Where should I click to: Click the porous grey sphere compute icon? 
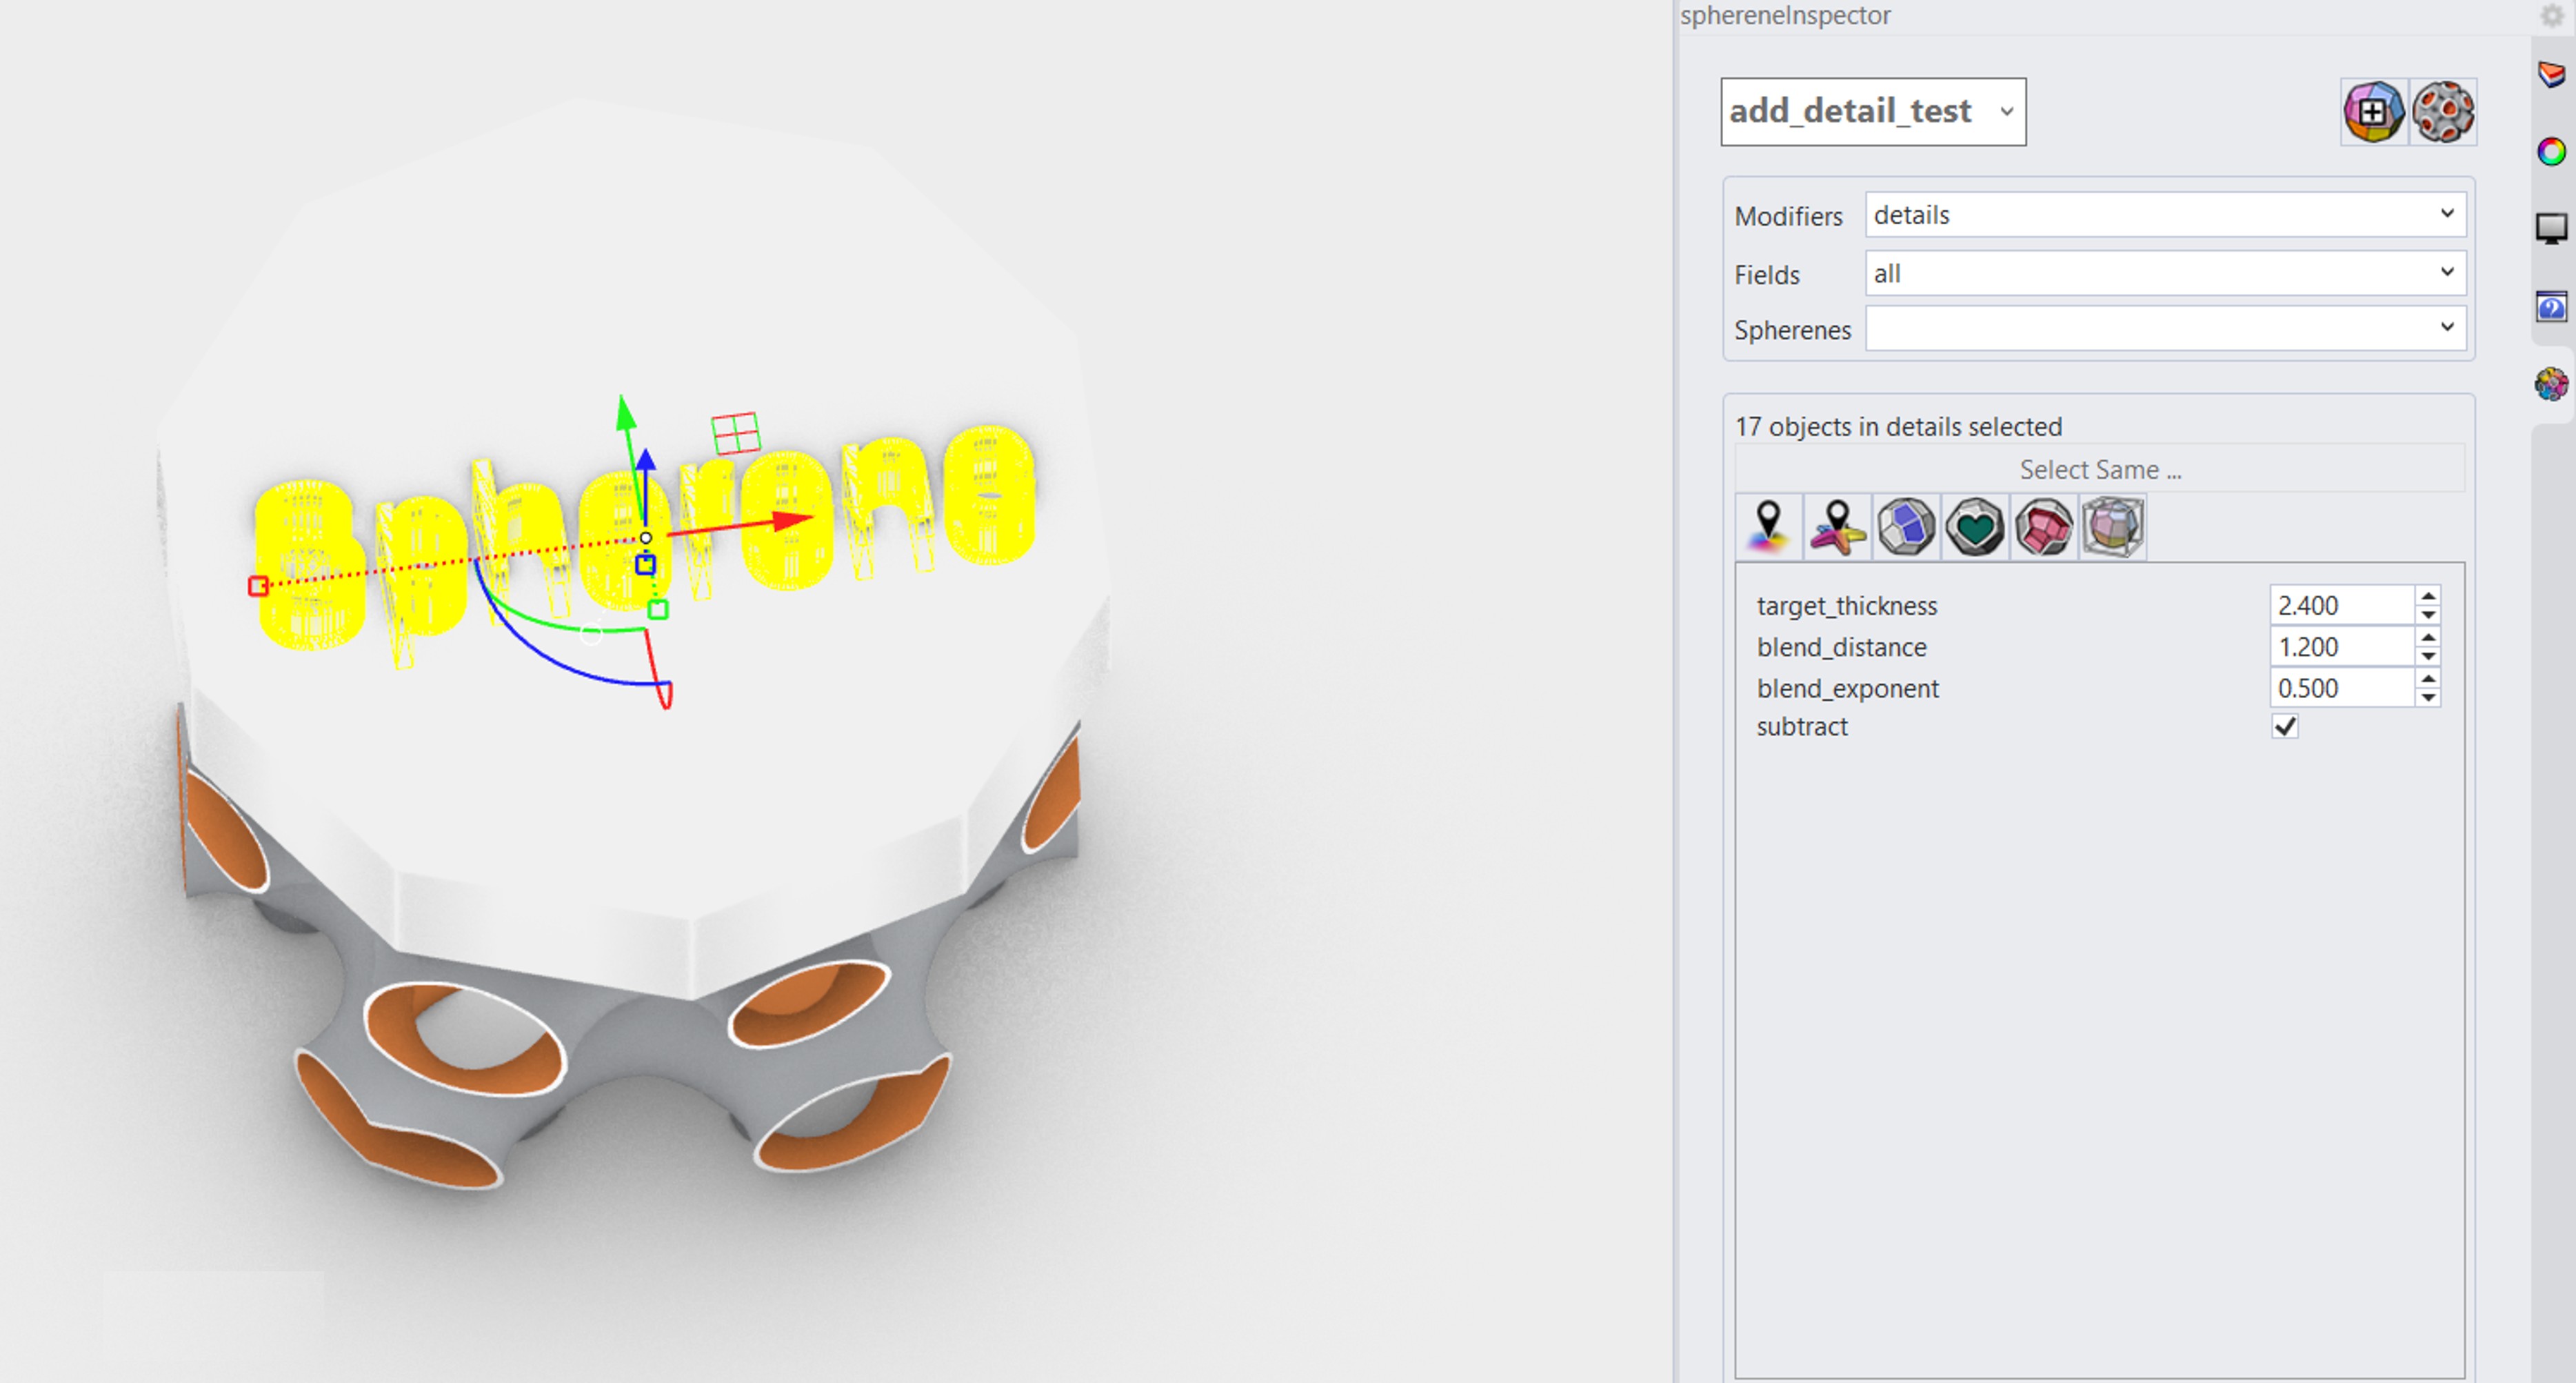click(2442, 112)
